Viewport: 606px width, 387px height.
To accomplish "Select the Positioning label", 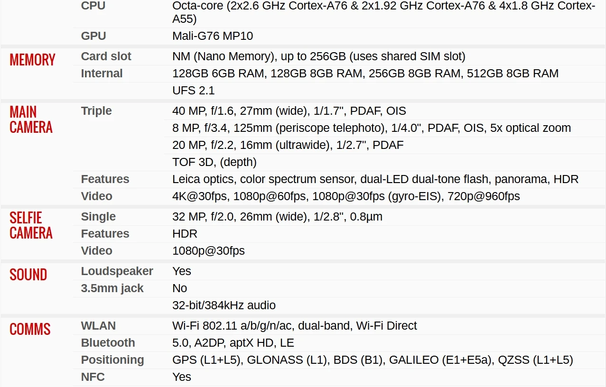I will 112,360.
